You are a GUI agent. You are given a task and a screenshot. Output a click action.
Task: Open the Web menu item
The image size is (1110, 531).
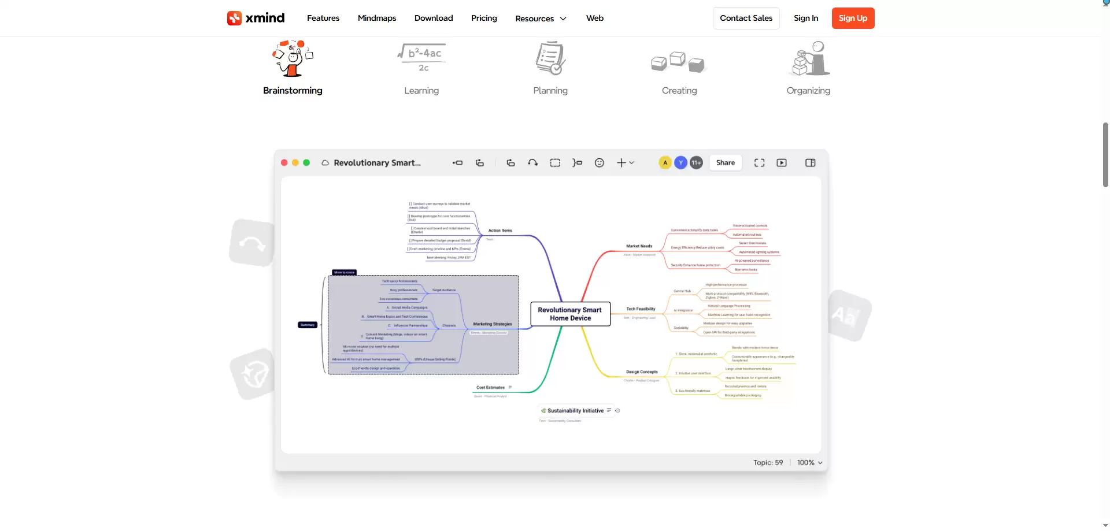[x=595, y=18]
